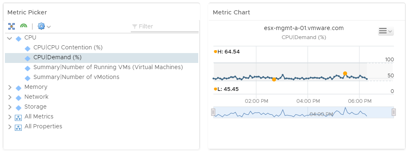Expand the Network group

pyautogui.click(x=10, y=97)
